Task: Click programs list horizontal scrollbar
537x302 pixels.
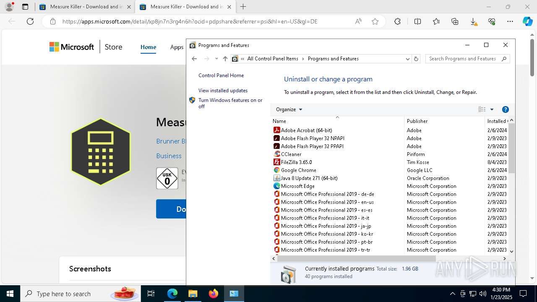Action: pyautogui.click(x=356, y=259)
